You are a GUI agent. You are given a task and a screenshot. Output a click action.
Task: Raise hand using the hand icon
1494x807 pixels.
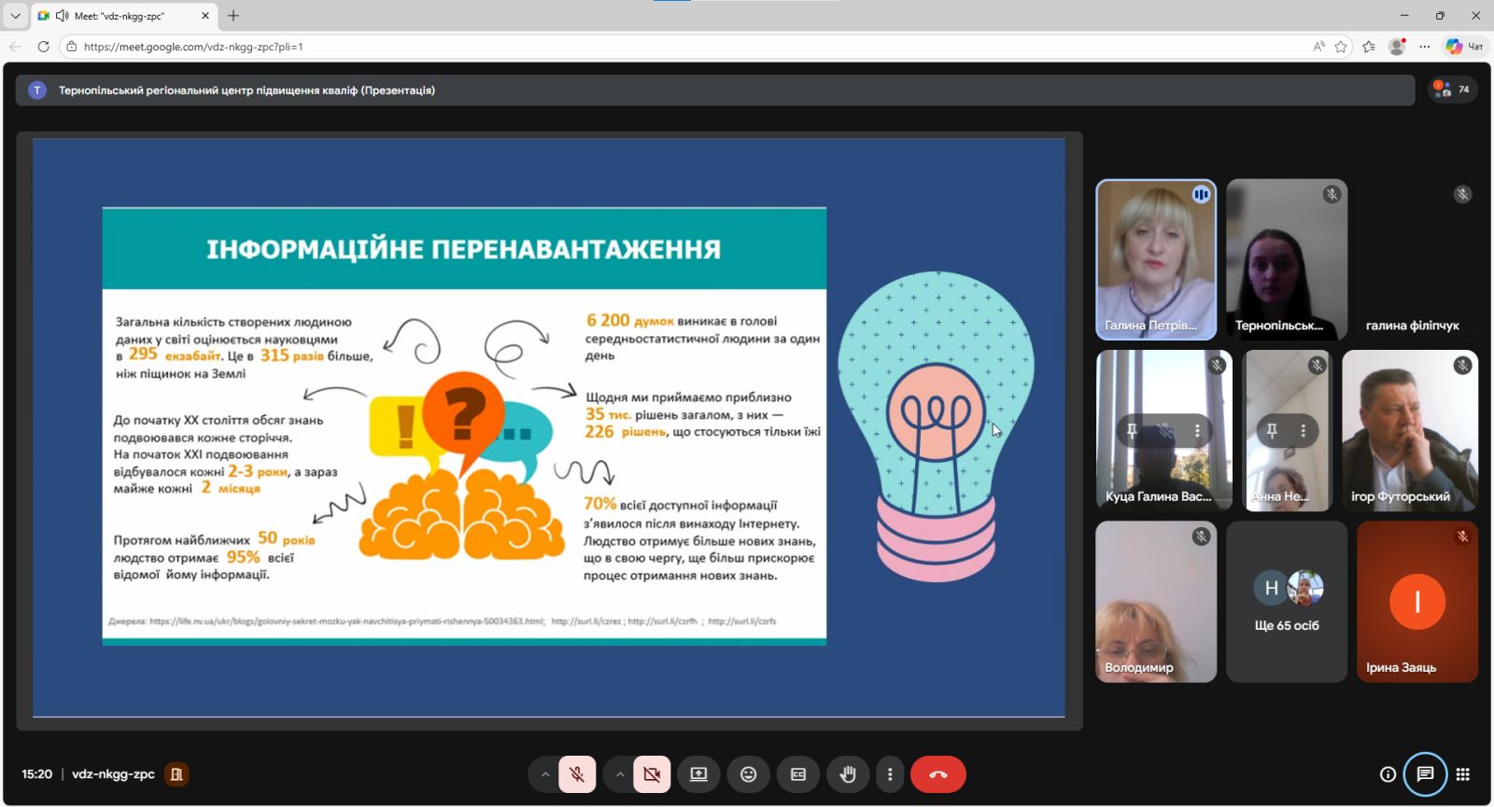tap(848, 774)
